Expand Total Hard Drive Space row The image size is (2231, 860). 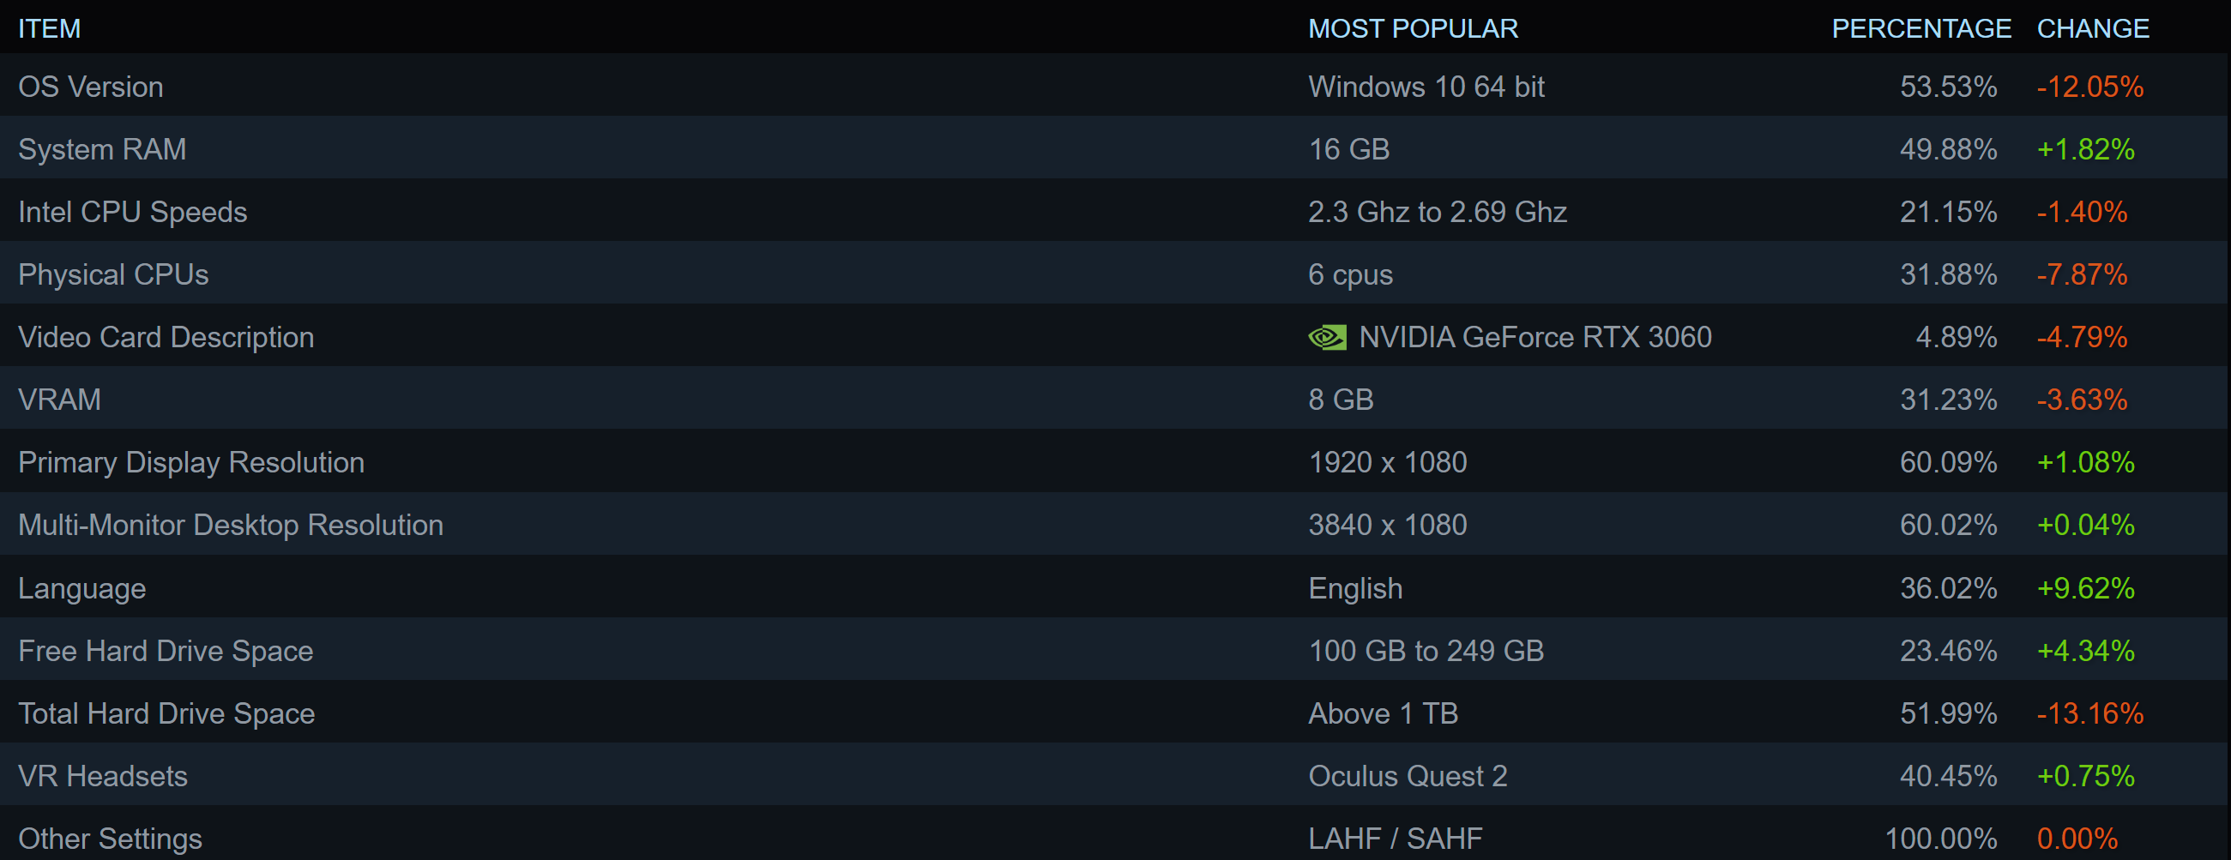(166, 713)
